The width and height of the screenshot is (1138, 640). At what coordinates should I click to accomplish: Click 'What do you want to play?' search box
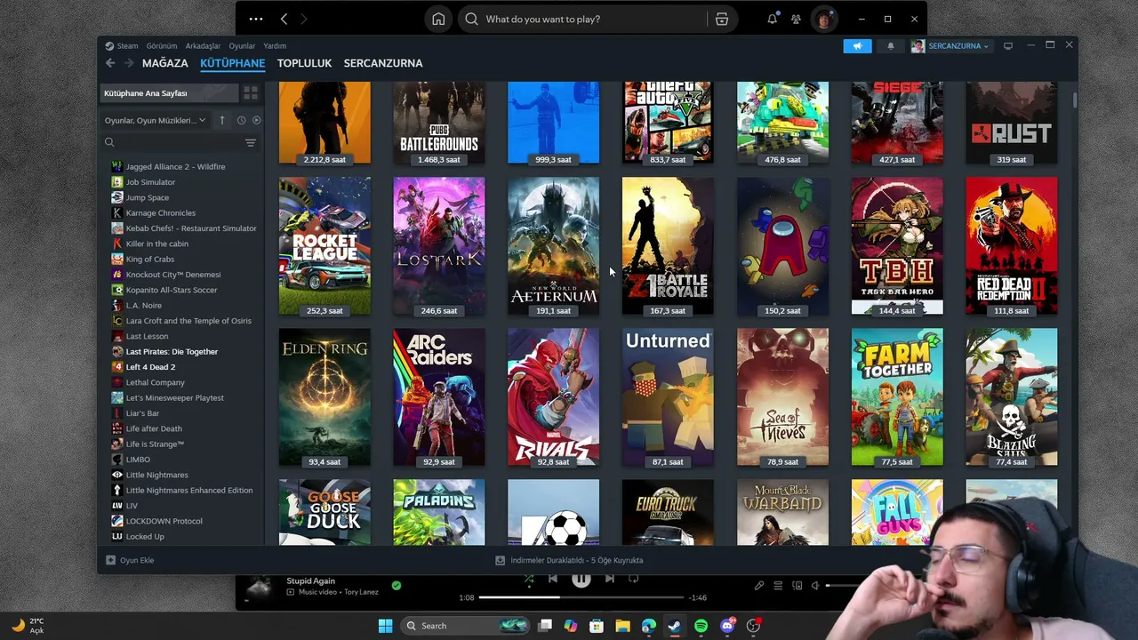tap(583, 19)
